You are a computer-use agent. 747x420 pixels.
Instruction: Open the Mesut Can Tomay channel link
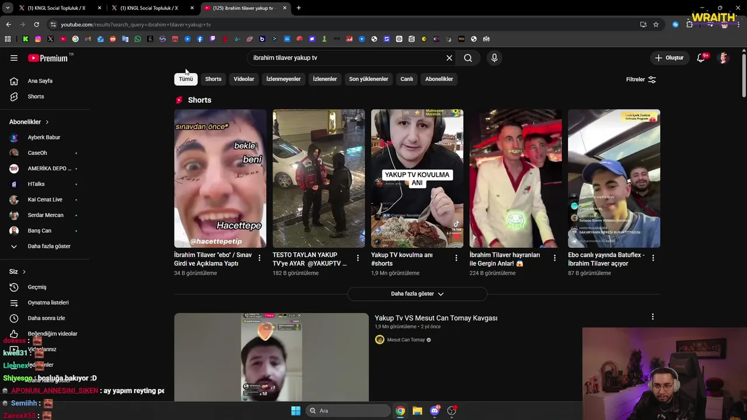(406, 340)
